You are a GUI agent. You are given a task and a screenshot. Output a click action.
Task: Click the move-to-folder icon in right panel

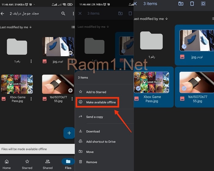point(181,4)
